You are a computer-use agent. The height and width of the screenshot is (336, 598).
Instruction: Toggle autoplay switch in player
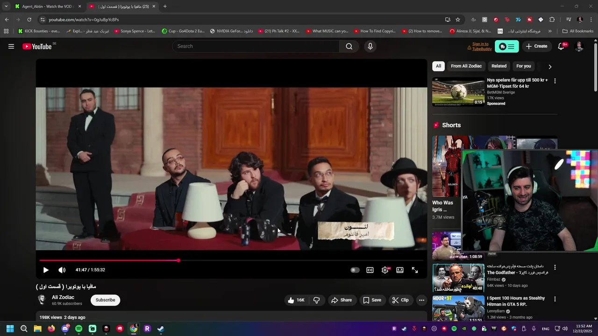(x=355, y=270)
